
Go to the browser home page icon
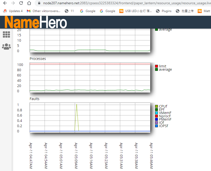coord(29,3)
